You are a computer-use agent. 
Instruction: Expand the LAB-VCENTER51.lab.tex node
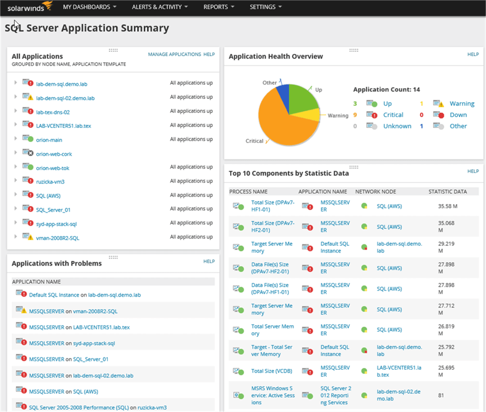click(16, 125)
